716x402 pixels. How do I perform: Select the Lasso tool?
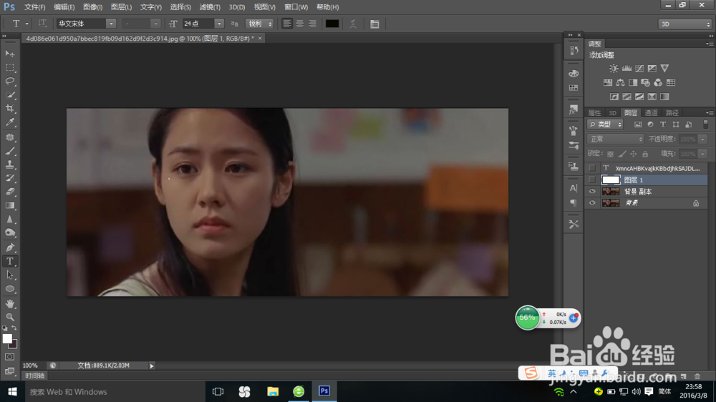click(10, 82)
